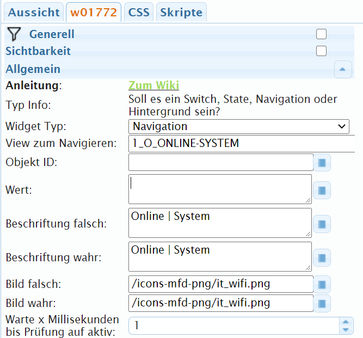Open the CSS tab
This screenshot has height=338, width=363.
pos(139,13)
